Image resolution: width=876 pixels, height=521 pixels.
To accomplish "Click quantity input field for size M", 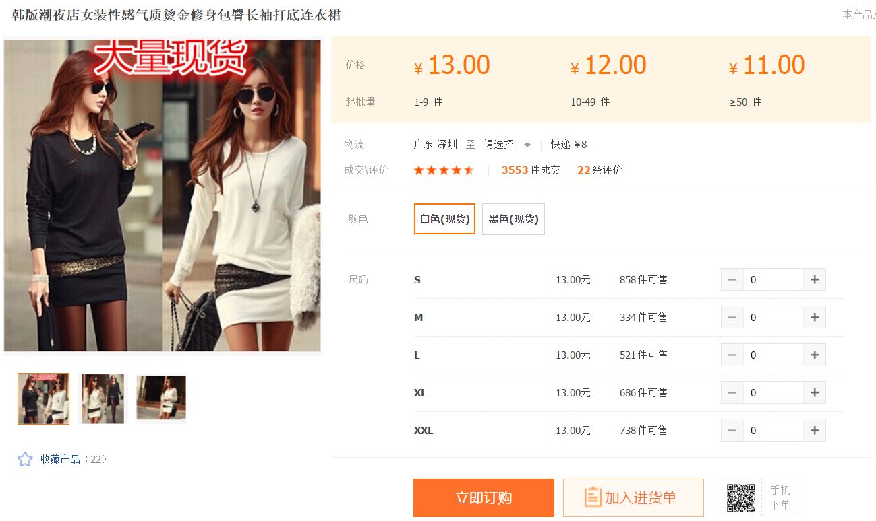I will click(773, 317).
